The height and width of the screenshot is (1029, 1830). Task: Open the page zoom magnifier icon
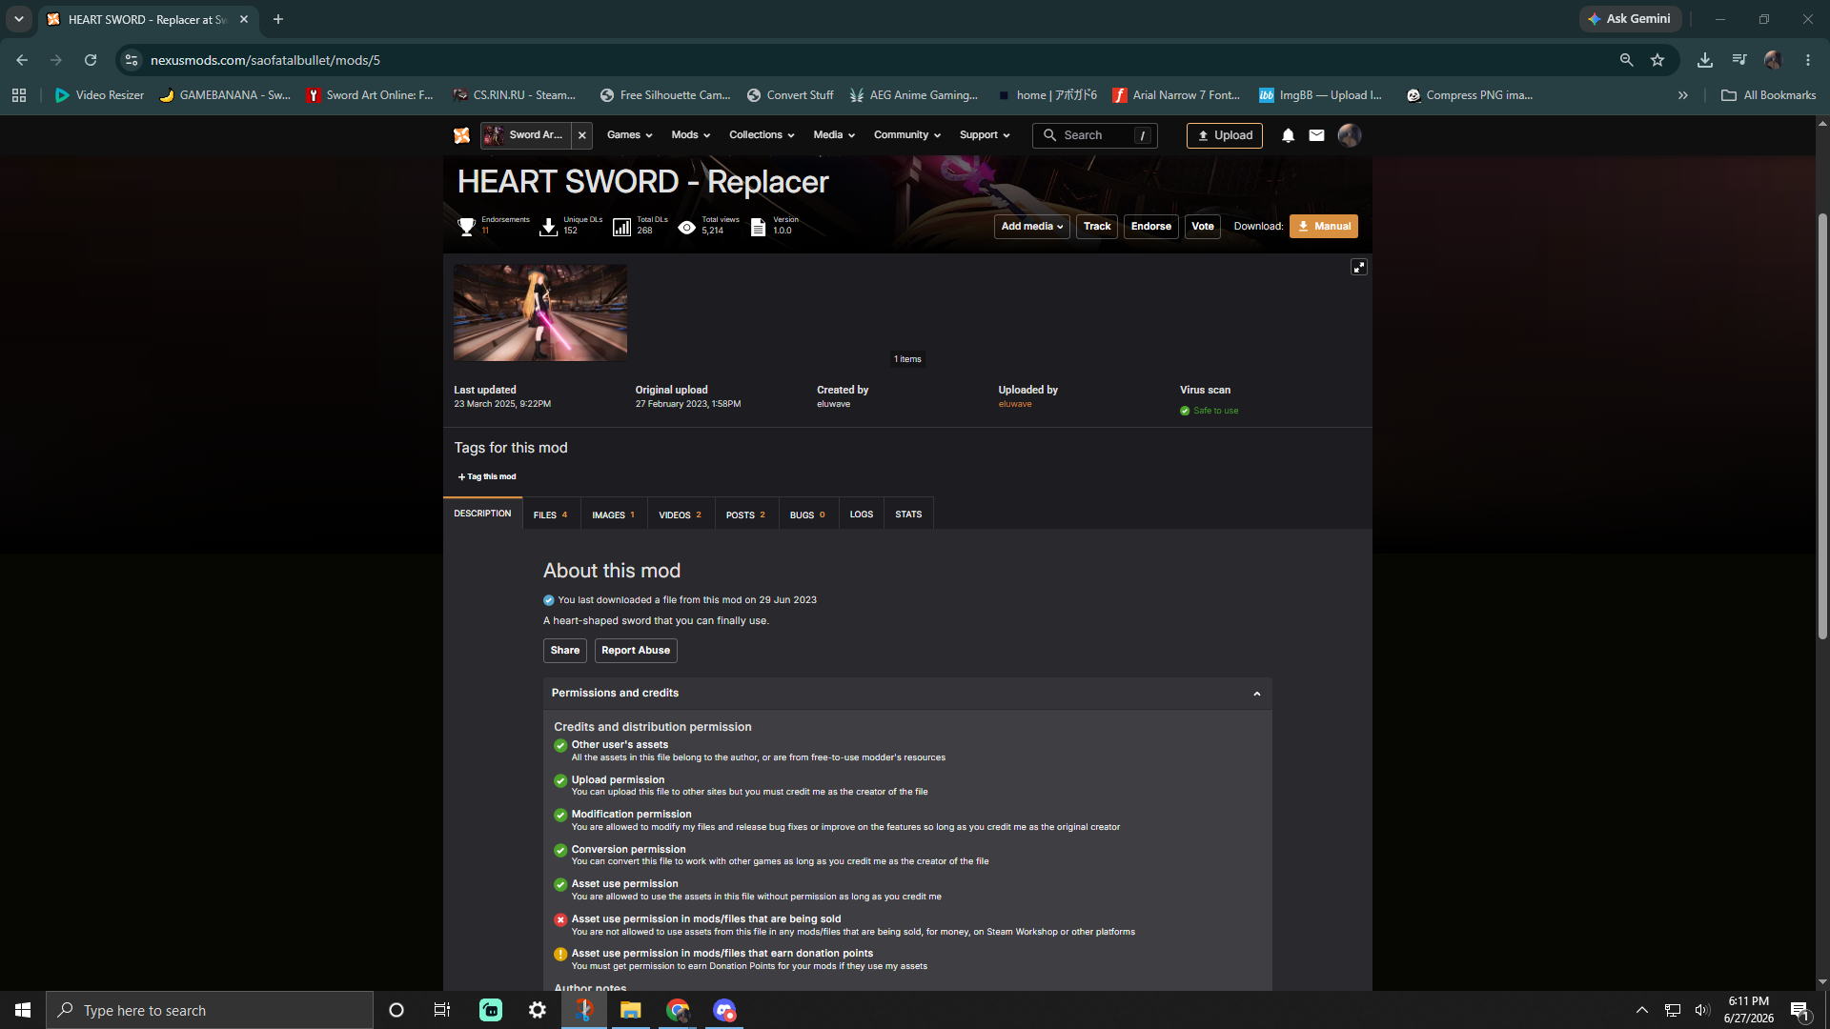click(x=1627, y=60)
